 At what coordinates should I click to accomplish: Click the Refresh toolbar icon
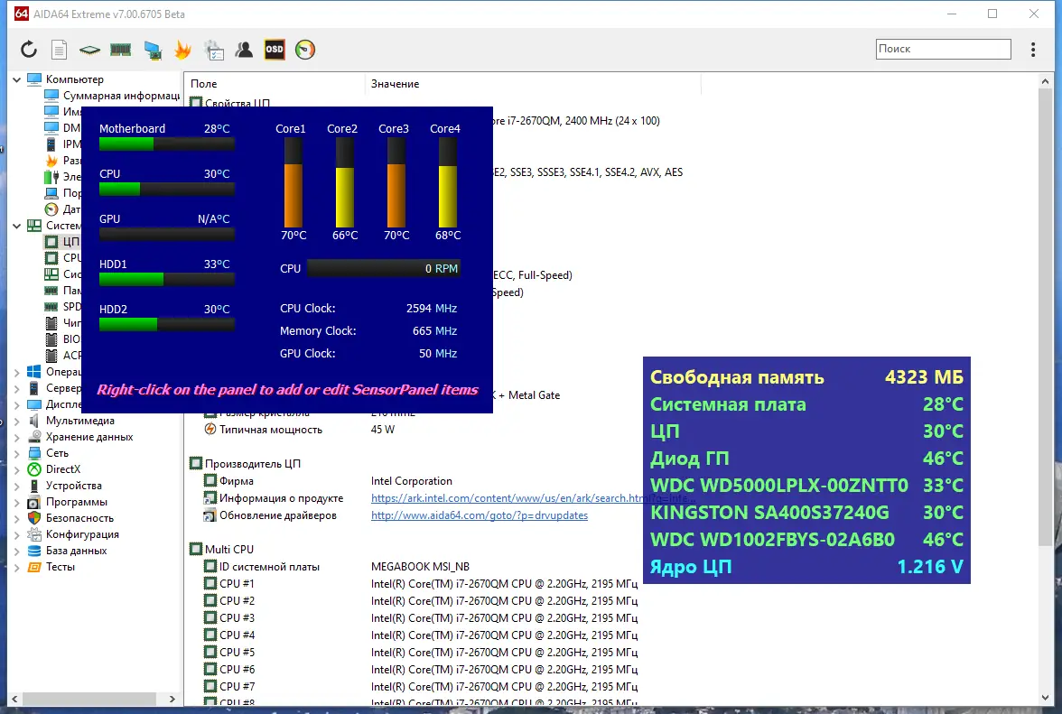pyautogui.click(x=29, y=50)
